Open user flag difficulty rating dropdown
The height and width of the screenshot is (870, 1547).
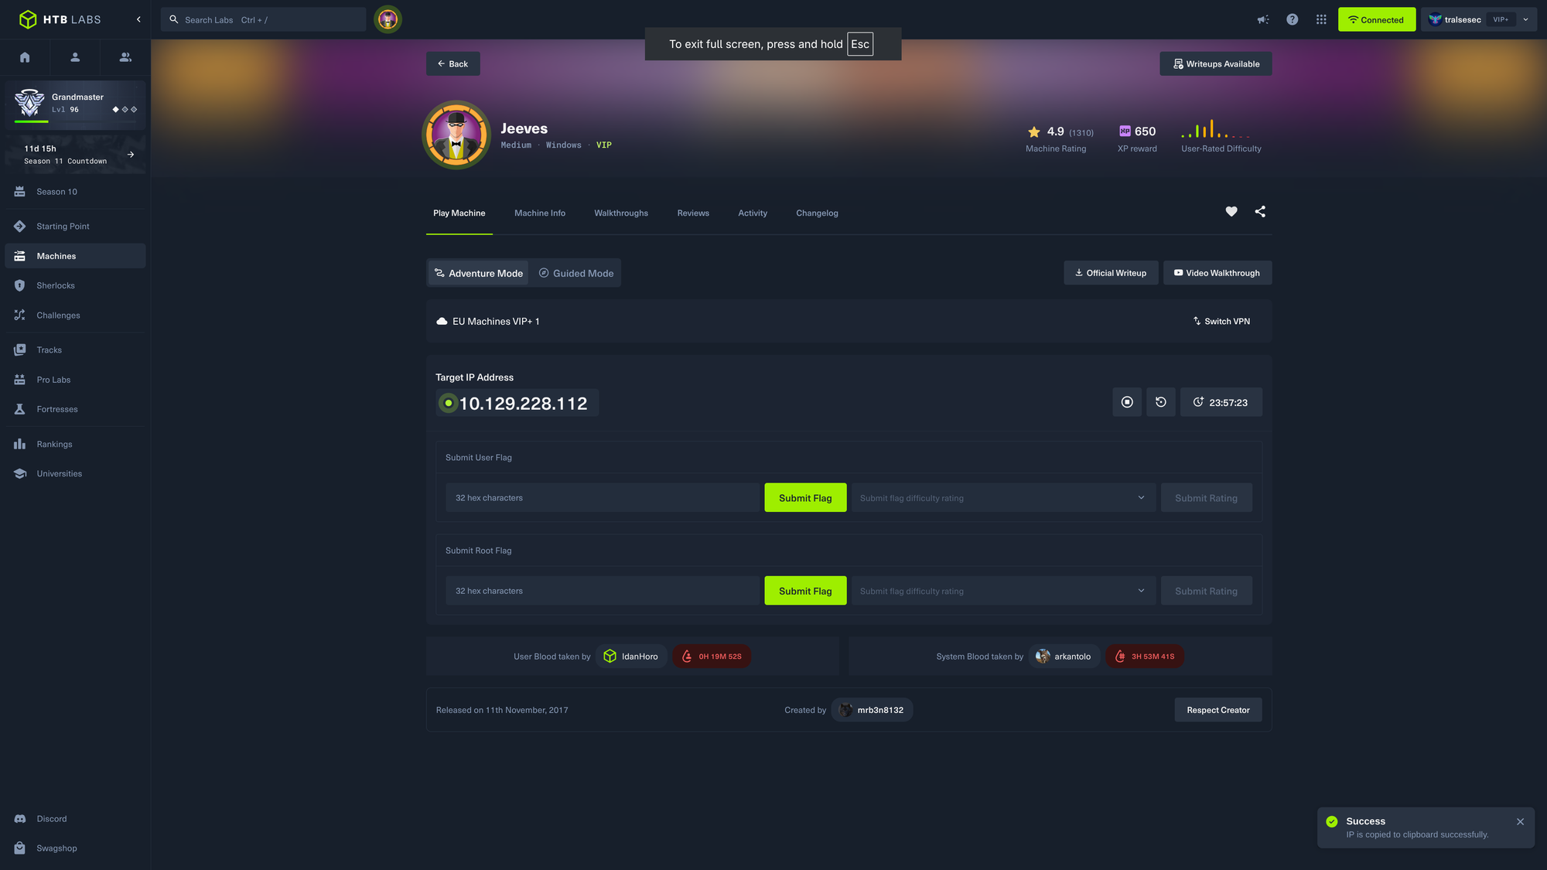point(1003,498)
